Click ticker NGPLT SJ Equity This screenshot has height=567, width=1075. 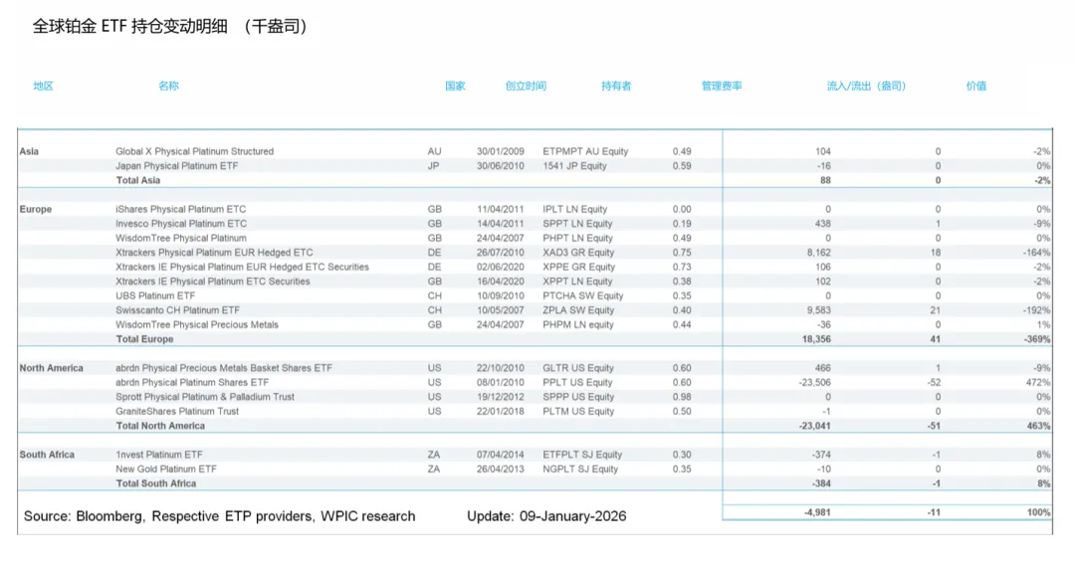pyautogui.click(x=580, y=469)
